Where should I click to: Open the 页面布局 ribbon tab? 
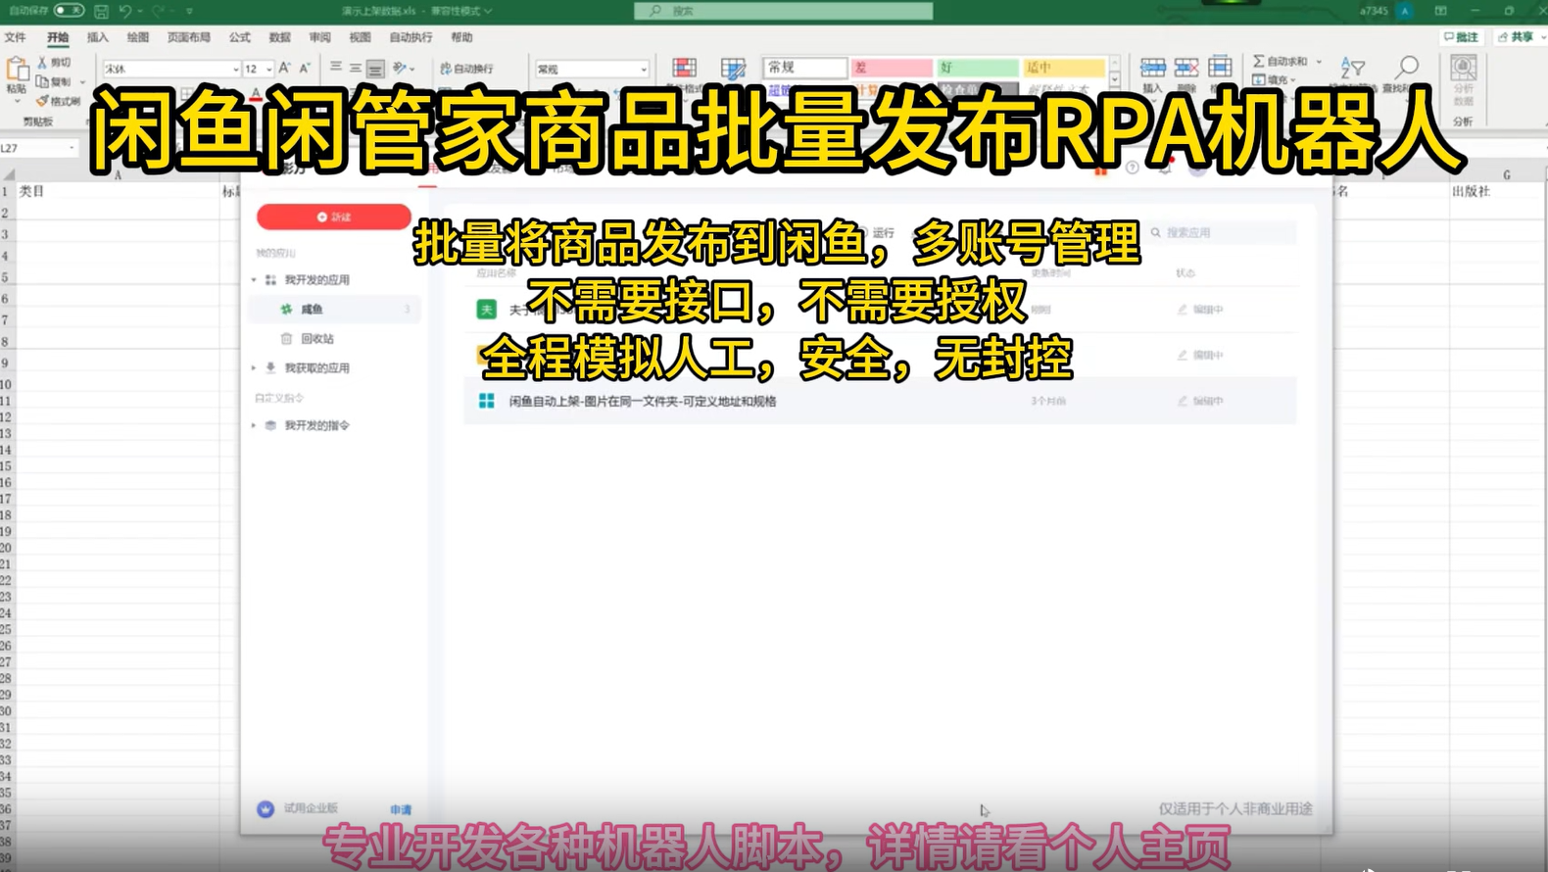click(188, 37)
